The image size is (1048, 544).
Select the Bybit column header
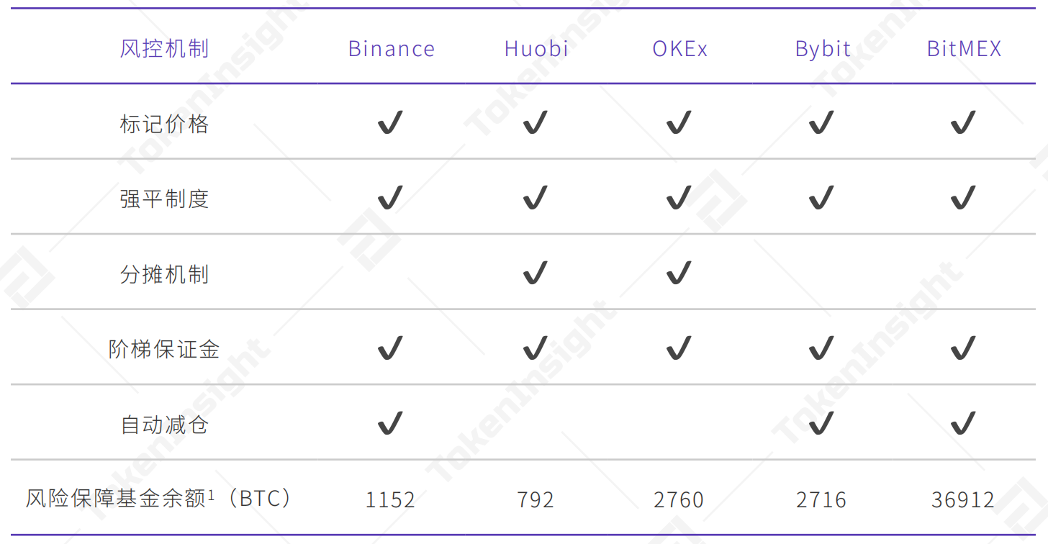click(823, 50)
